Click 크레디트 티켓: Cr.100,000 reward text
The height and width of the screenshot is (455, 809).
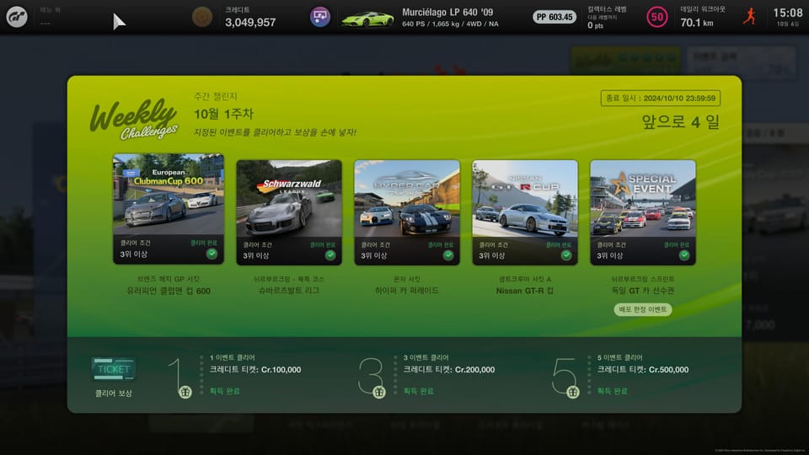(x=255, y=369)
